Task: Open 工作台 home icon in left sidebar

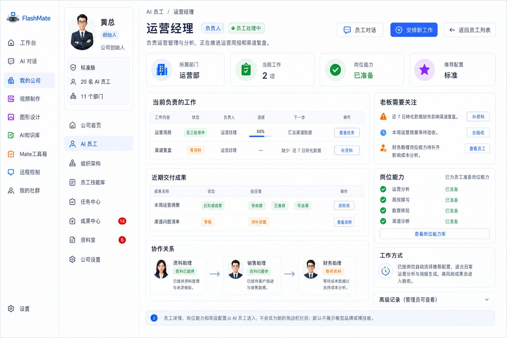Action: [11, 43]
